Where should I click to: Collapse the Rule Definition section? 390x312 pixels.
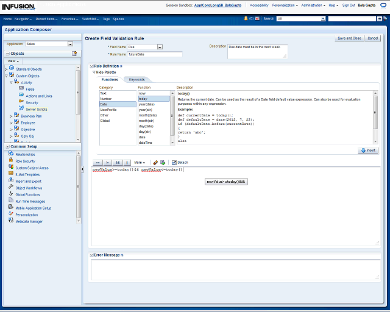pyautogui.click(x=91, y=66)
